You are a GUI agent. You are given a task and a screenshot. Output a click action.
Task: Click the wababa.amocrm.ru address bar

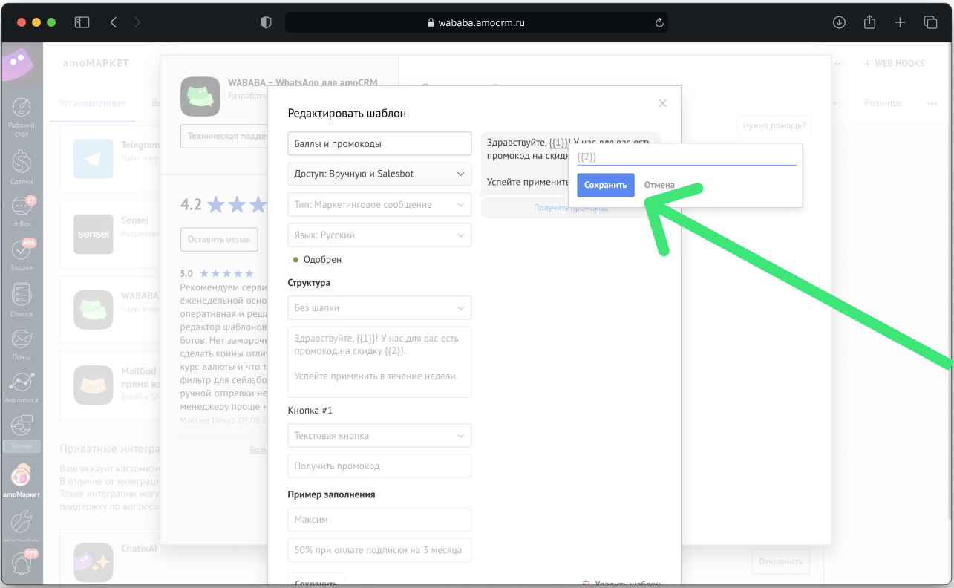(477, 22)
